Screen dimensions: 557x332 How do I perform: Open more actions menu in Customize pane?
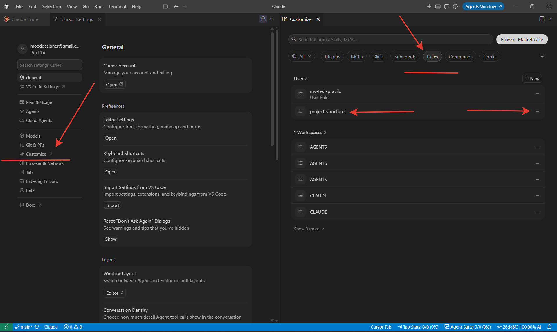(x=550, y=19)
